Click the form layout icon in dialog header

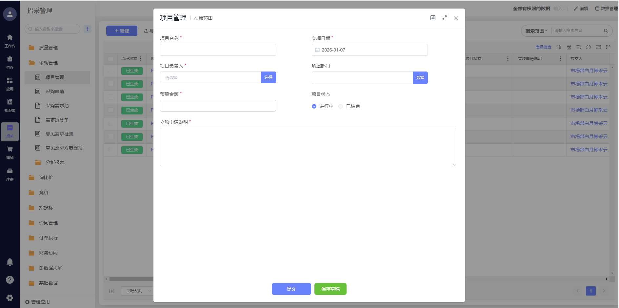[x=433, y=18]
